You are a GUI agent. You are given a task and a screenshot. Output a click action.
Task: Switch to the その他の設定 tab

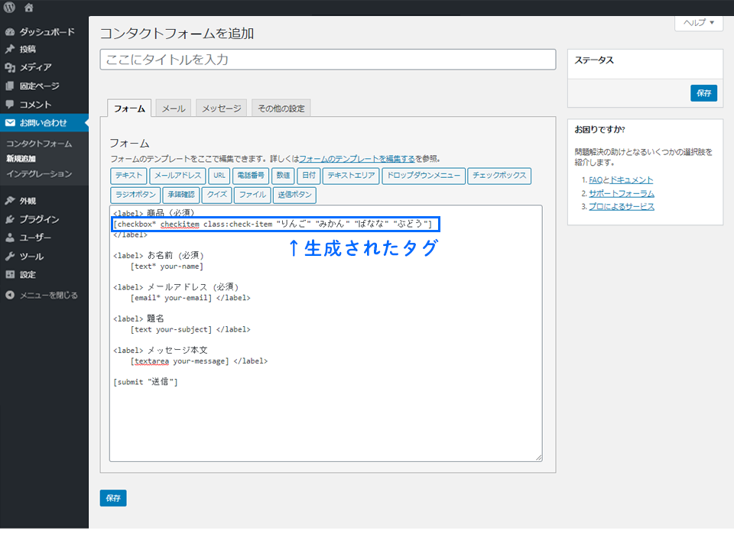coord(281,108)
